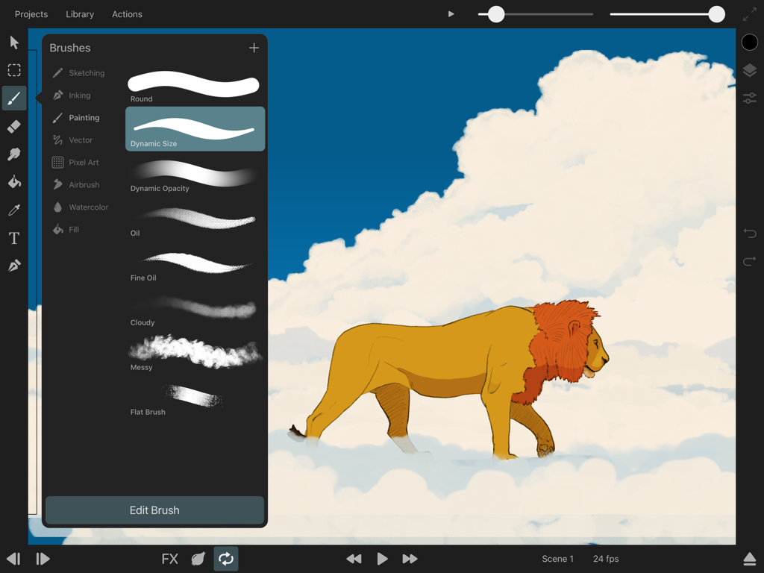Screen dimensions: 764x573
Task: Select the rectangular marquee tool
Action: (x=13, y=70)
